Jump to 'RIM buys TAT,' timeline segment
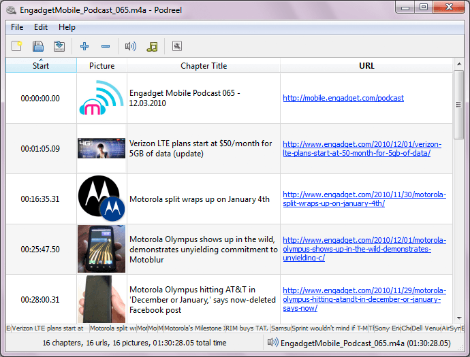The width and height of the screenshot is (470, 357). 247,328
